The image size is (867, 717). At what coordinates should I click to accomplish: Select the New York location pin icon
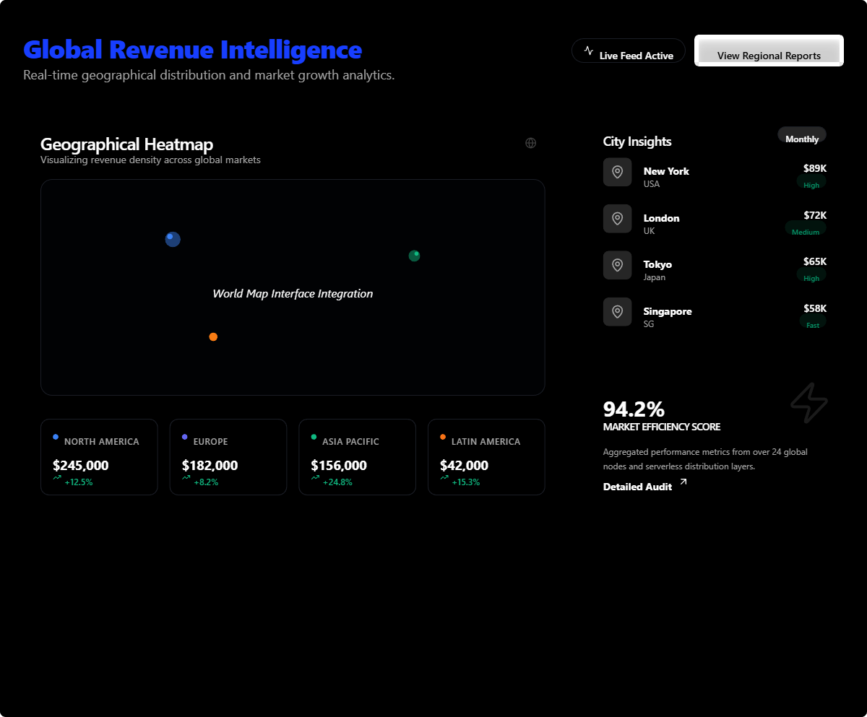point(617,172)
